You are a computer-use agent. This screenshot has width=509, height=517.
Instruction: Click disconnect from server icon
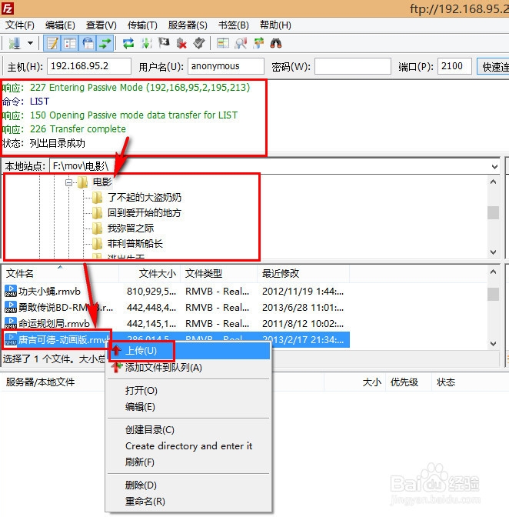click(x=181, y=43)
